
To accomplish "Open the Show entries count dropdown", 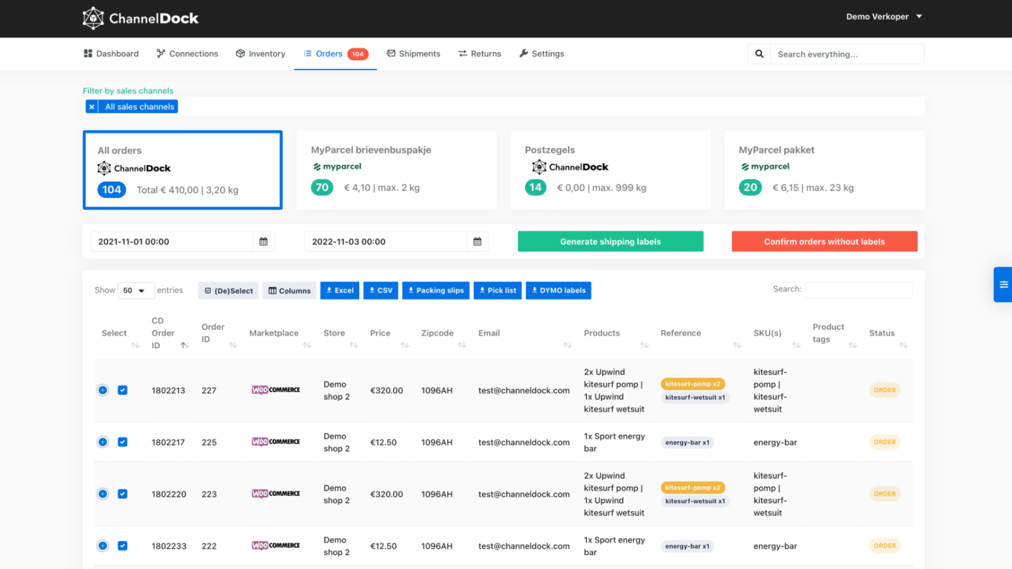I will pyautogui.click(x=135, y=291).
